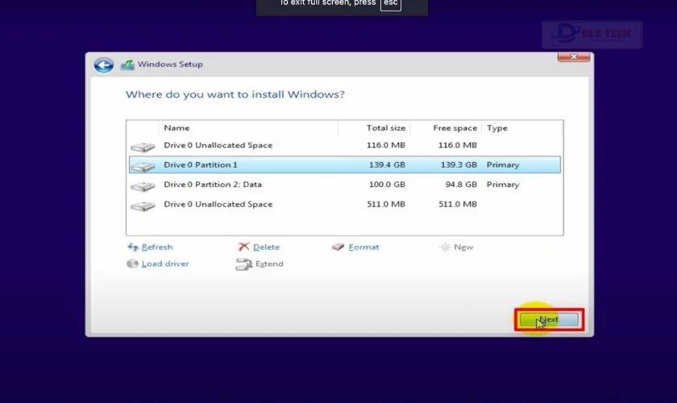The height and width of the screenshot is (403, 677).
Task: Select Drive 0 Partition 2: Data row
Action: coord(345,185)
